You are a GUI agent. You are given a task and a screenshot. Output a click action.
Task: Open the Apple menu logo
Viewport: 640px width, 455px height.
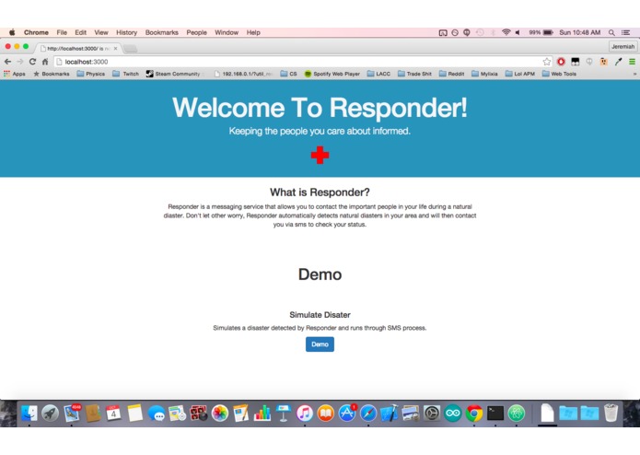(12, 32)
